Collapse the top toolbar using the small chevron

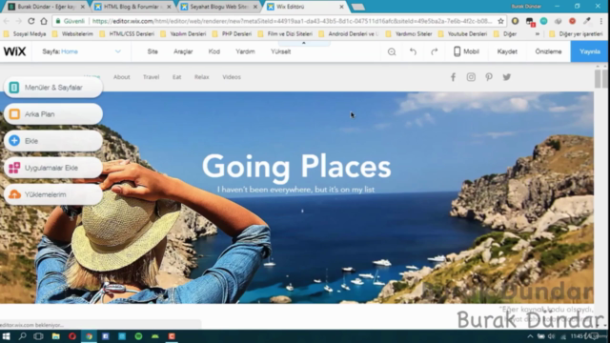(304, 43)
